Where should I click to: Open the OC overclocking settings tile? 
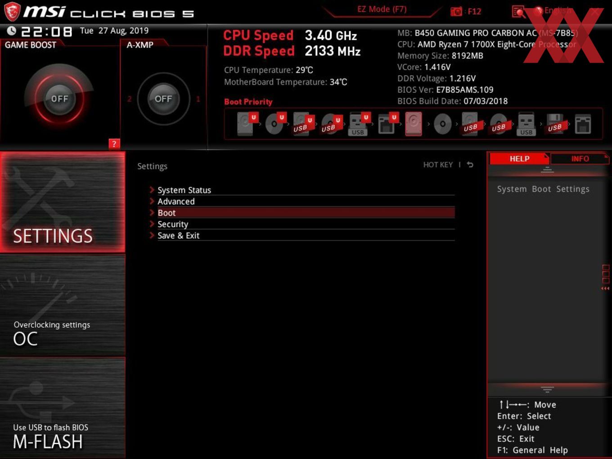(63, 305)
